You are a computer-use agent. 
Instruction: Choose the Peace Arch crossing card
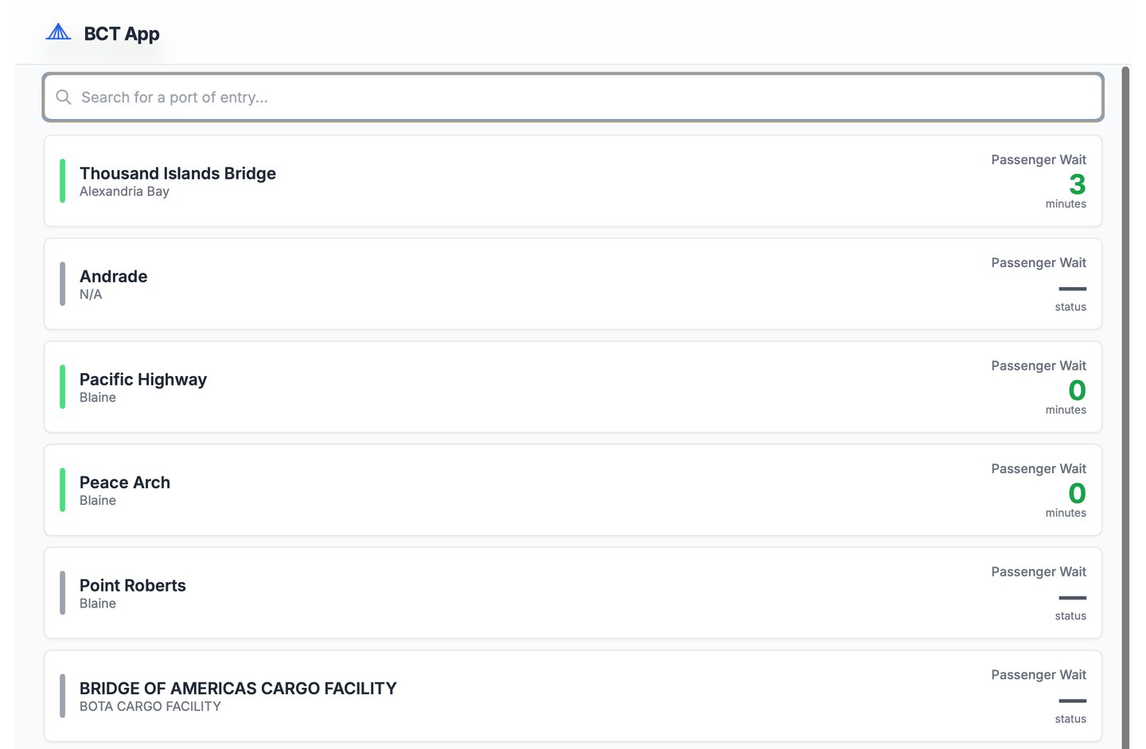(573, 490)
